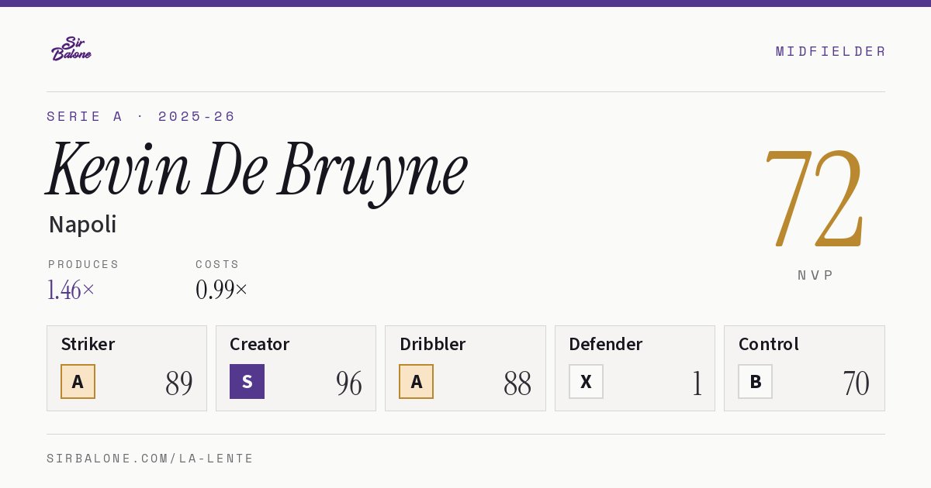The image size is (931, 488).
Task: Select the A grade badge in Dribbler card
Action: (x=417, y=381)
